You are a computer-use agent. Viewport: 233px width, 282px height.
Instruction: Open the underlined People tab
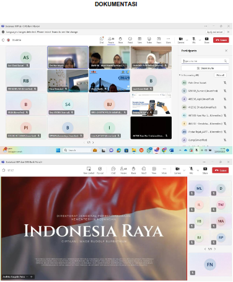(x=111, y=40)
